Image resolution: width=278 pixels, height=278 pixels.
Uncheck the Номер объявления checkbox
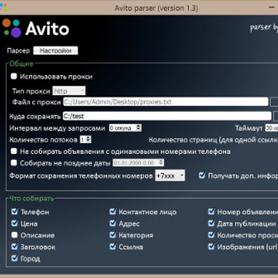(x=212, y=211)
